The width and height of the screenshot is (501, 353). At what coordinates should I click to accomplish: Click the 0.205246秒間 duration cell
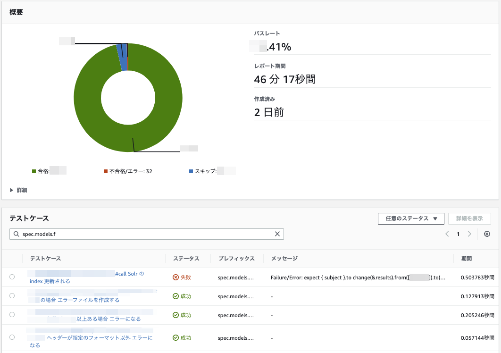pyautogui.click(x=477, y=315)
